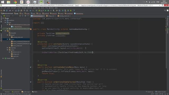Open the Android project view dropdown
The width and height of the screenshot is (169, 95).
click(8, 16)
